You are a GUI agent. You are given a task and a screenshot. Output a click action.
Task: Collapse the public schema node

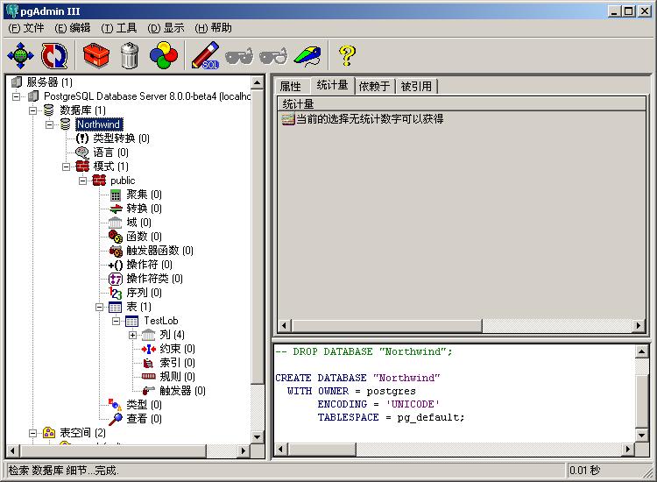click(83, 181)
